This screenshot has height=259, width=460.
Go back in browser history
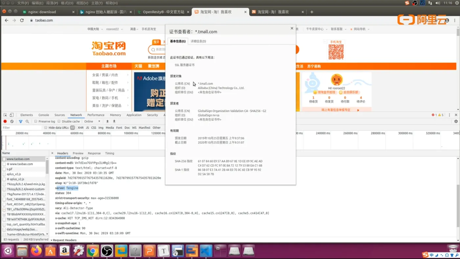(x=6, y=20)
